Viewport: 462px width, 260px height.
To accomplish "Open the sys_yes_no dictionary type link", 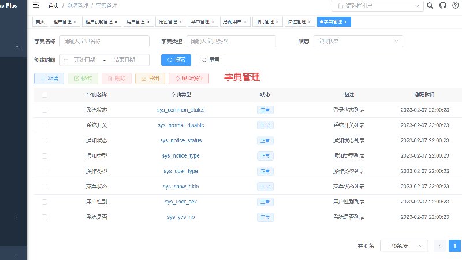I will 181,217.
